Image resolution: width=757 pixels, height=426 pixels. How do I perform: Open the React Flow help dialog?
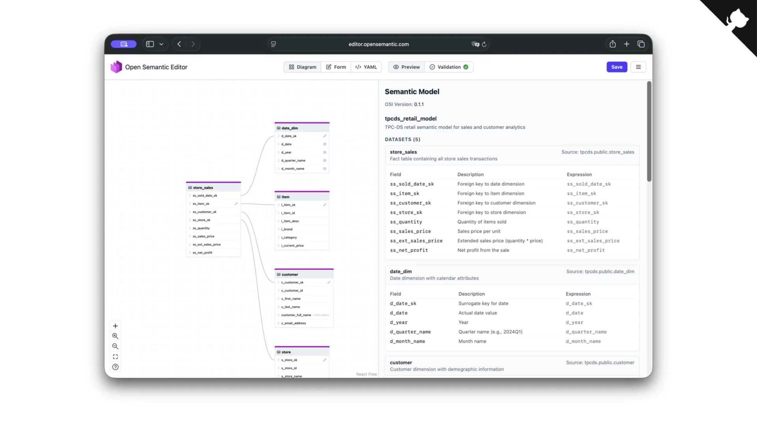[x=115, y=366]
